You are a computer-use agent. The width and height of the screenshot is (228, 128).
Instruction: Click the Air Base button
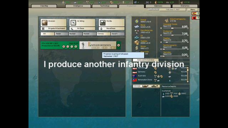[82, 28]
